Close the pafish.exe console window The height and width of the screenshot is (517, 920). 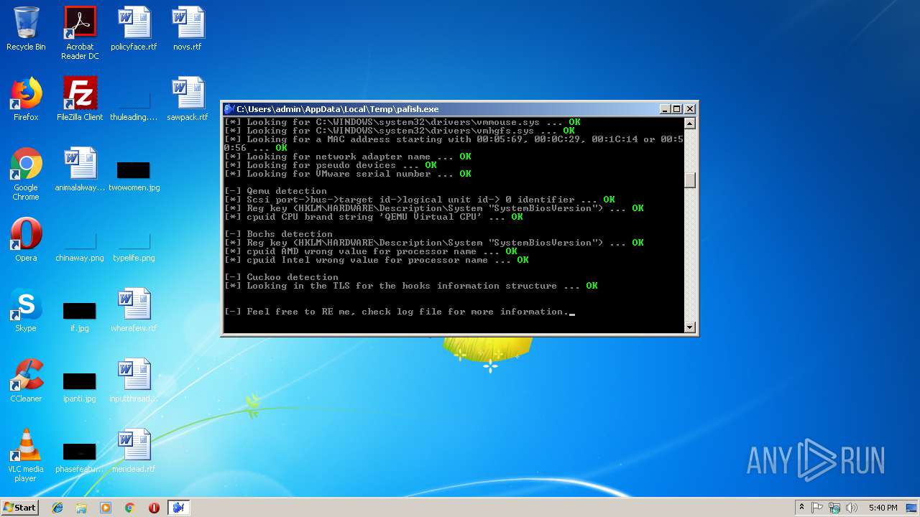[690, 109]
